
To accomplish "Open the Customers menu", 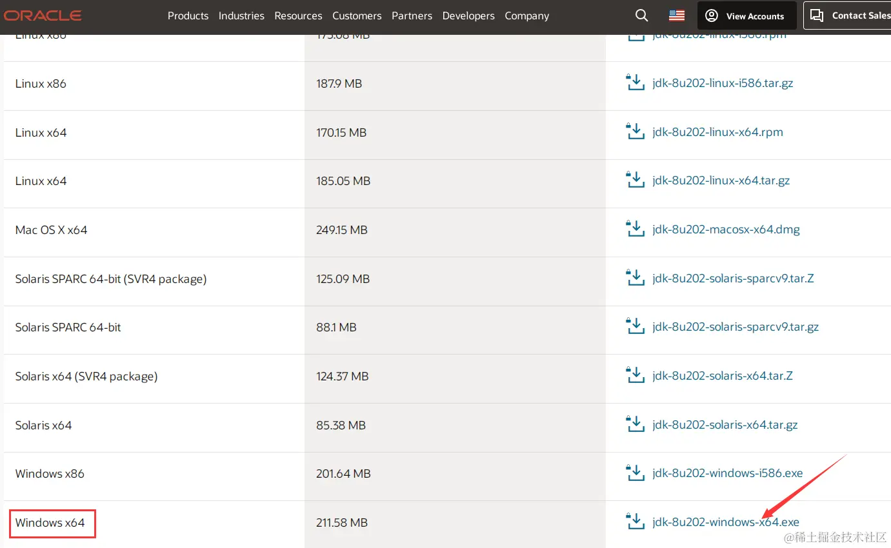I will click(357, 15).
